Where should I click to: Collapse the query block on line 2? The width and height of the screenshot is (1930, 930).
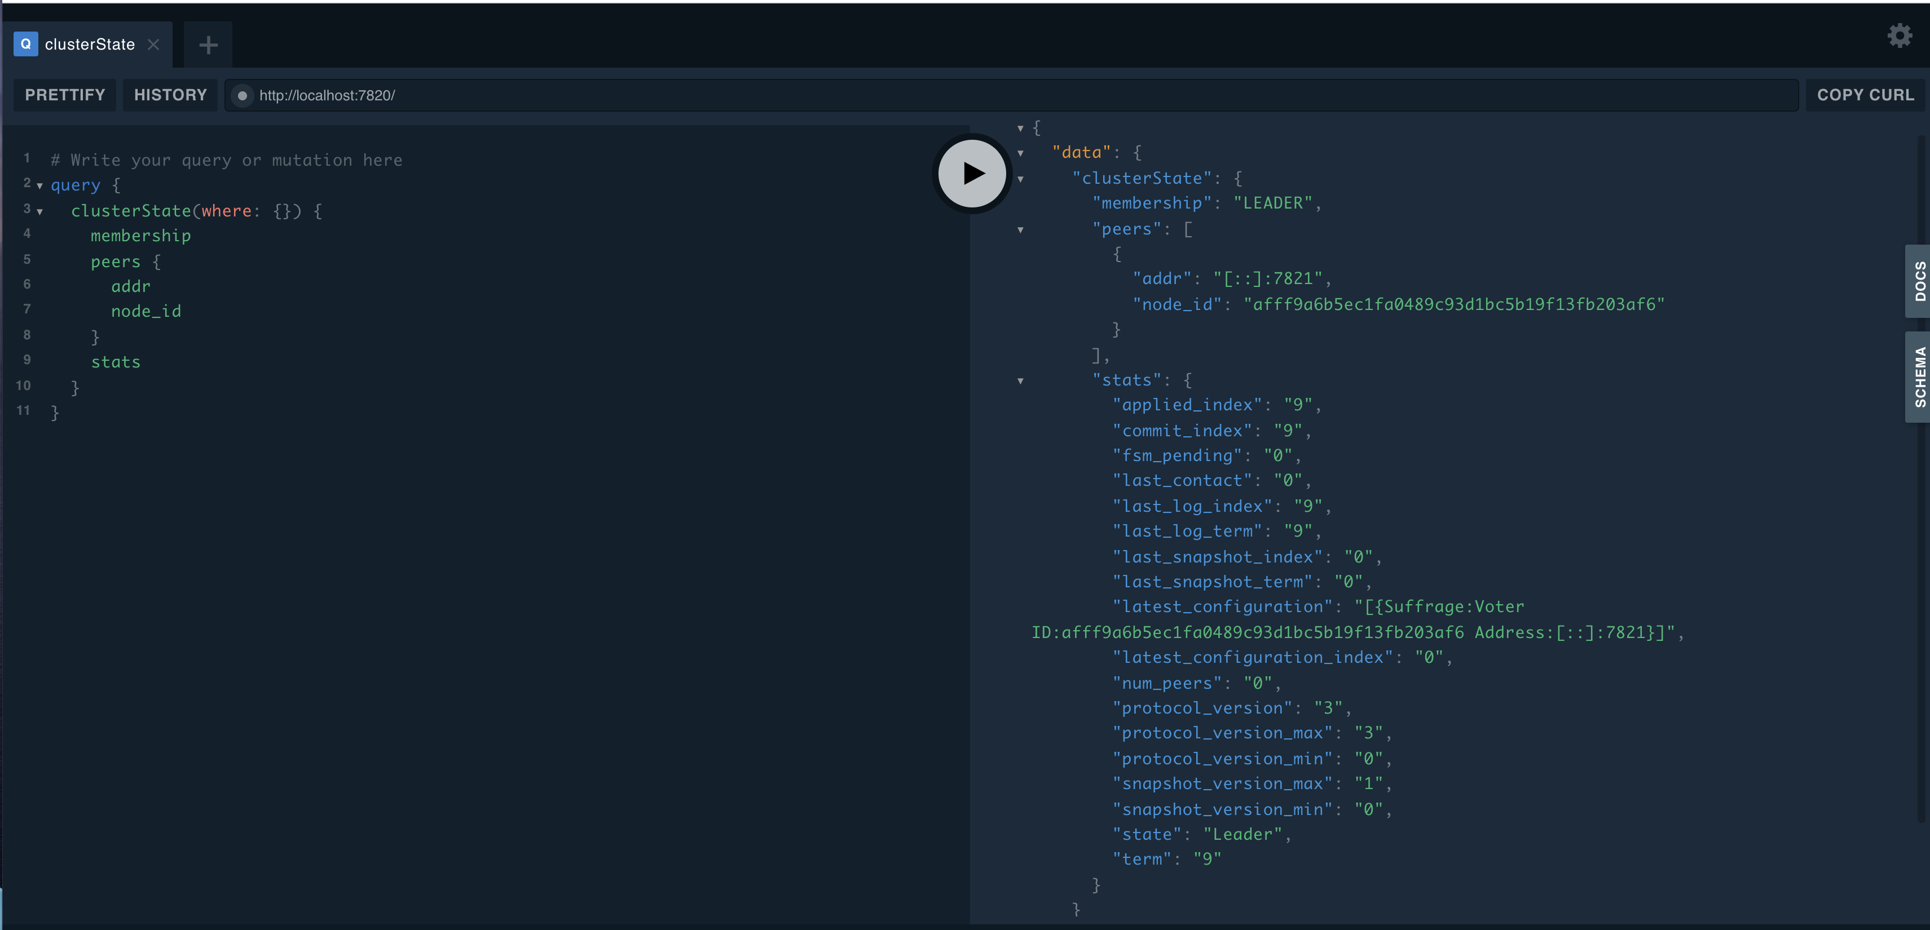39,185
